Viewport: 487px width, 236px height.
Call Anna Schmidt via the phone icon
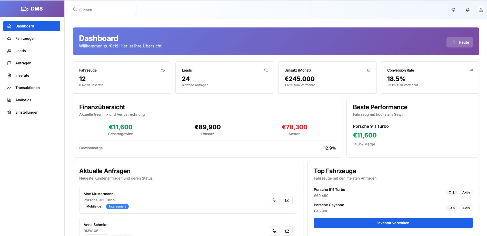click(274, 231)
